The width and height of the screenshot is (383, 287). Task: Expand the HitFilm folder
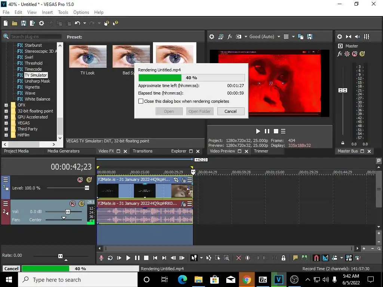(x=6, y=135)
